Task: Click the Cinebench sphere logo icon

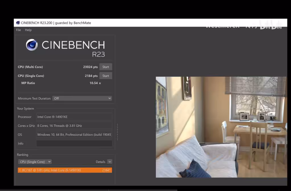Action: coord(32,45)
